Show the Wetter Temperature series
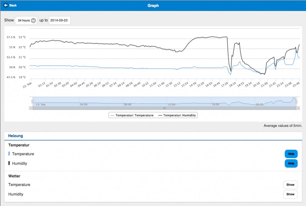This screenshot has width=306, height=206. click(x=290, y=185)
